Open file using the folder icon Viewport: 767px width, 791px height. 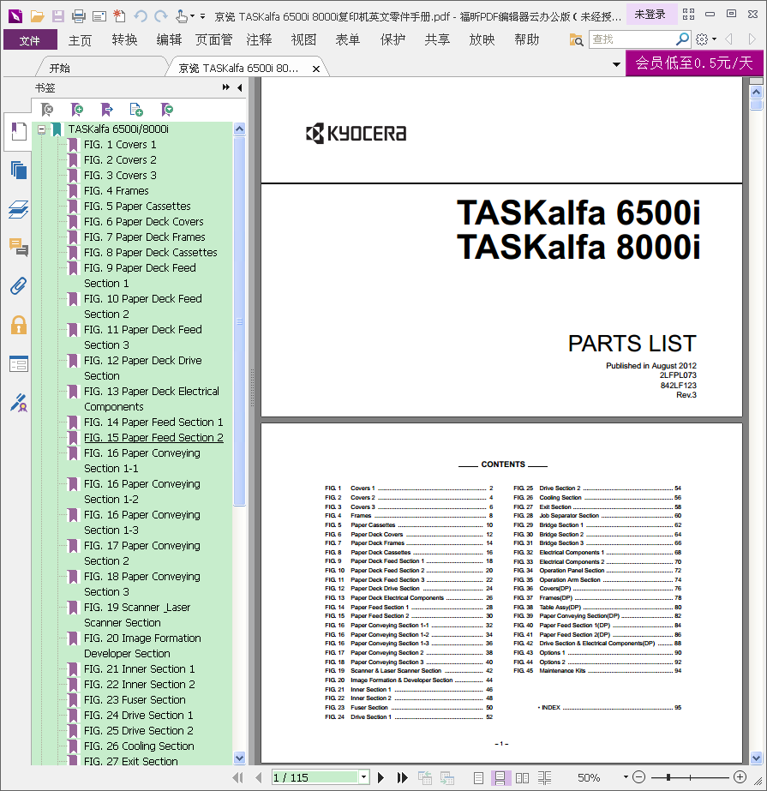(37, 16)
